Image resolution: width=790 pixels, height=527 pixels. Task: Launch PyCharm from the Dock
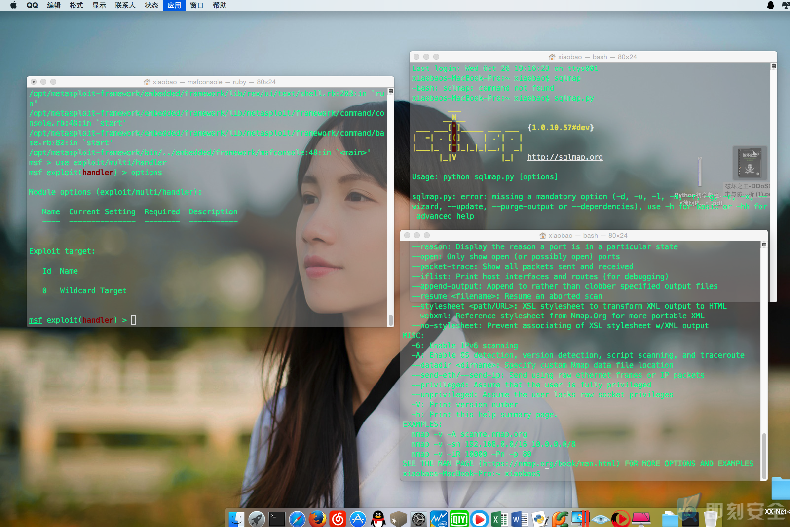coord(560,519)
